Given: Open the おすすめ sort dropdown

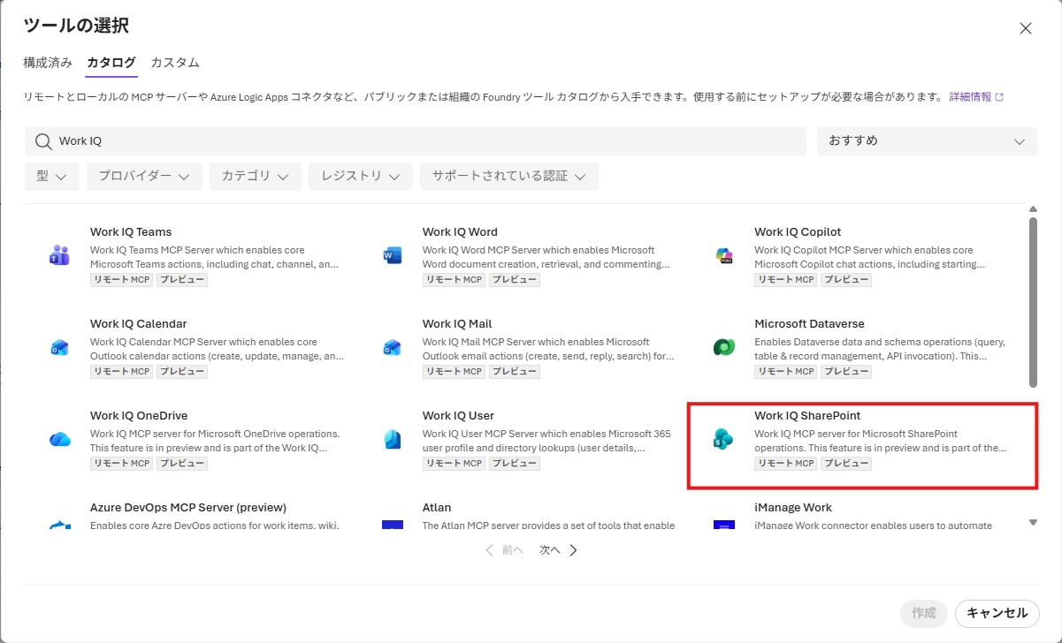Looking at the screenshot, I should click(927, 141).
